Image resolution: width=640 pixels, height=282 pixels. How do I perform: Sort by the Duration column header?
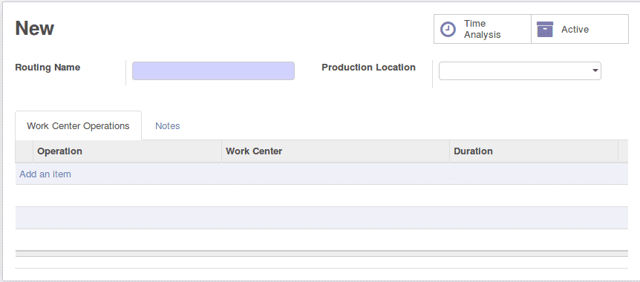pos(534,151)
